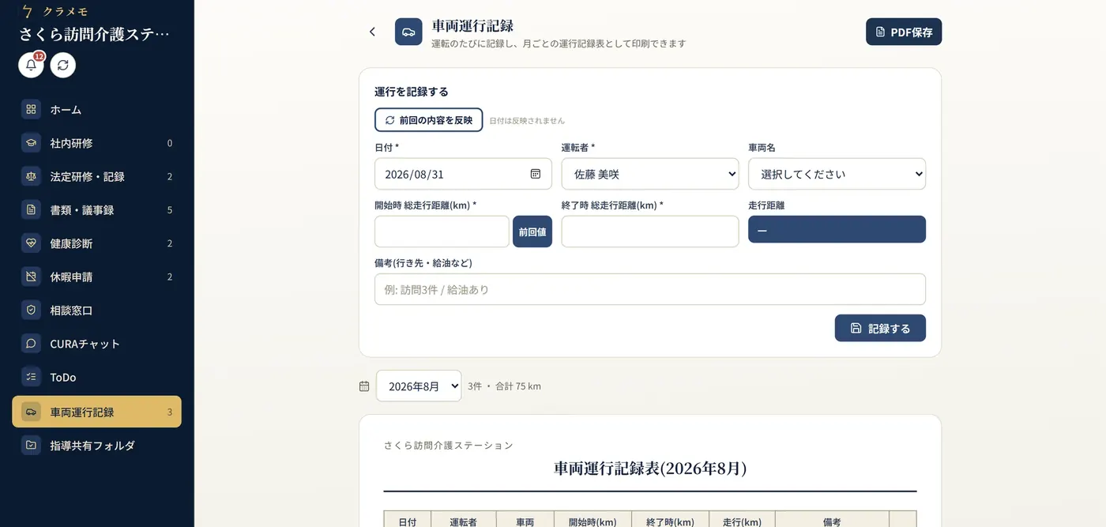Click the 健康診断 heart icon
Image resolution: width=1106 pixels, height=527 pixels.
(31, 243)
